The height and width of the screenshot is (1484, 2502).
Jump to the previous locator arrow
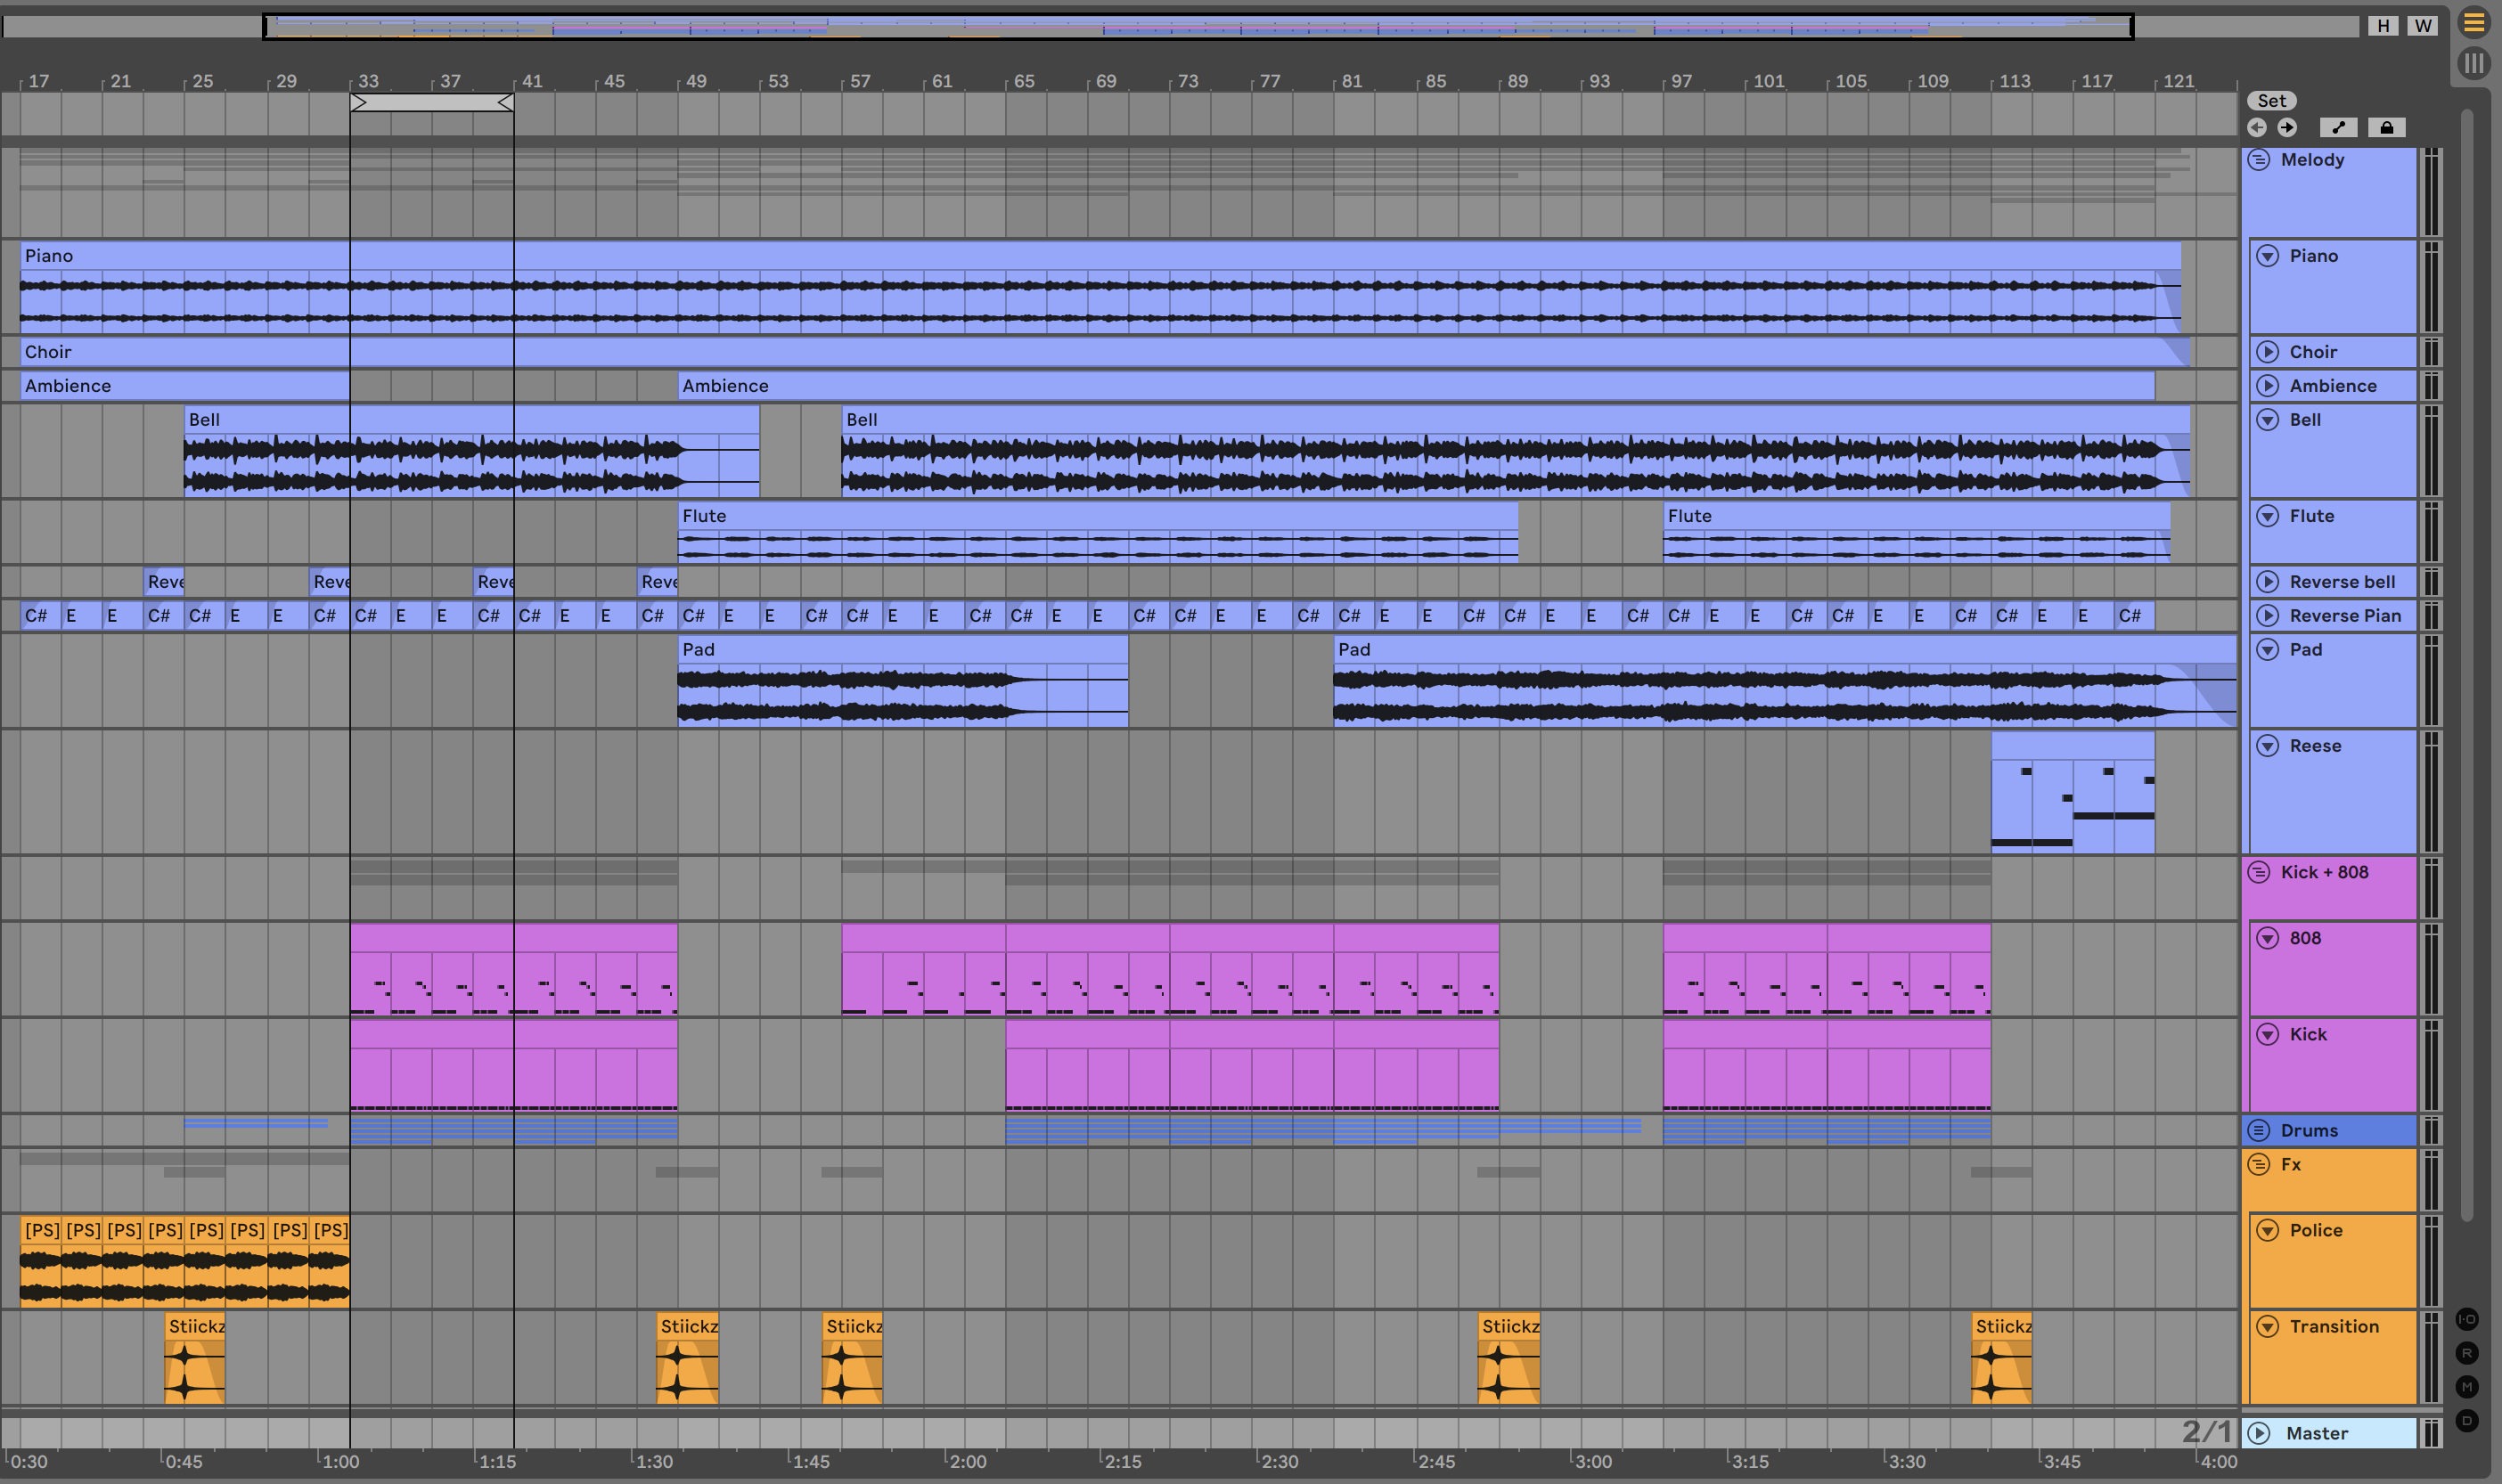2257,127
